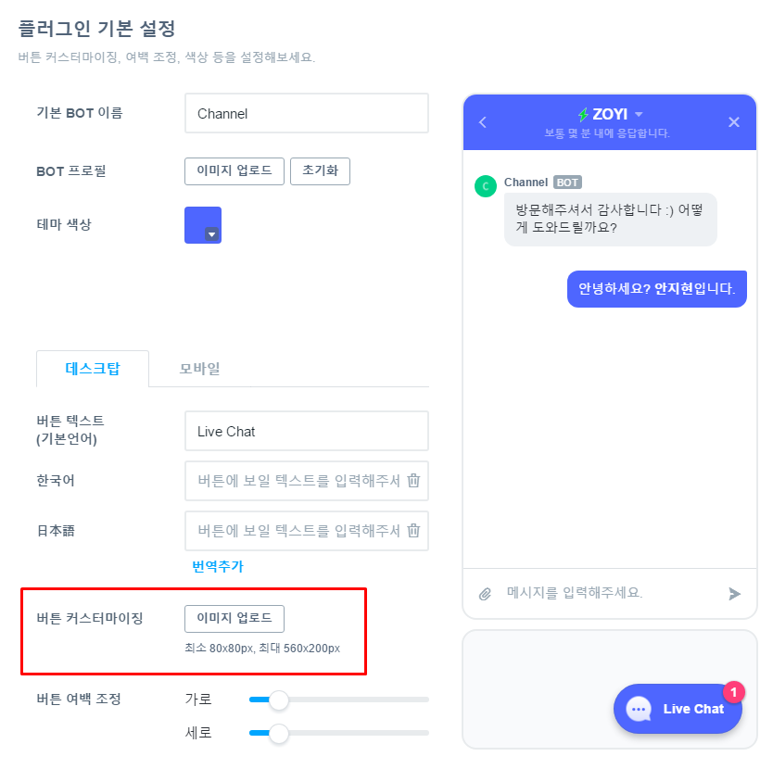Click the 기본 BOT 이름 input field
This screenshot has width=773, height=769.
(x=306, y=114)
